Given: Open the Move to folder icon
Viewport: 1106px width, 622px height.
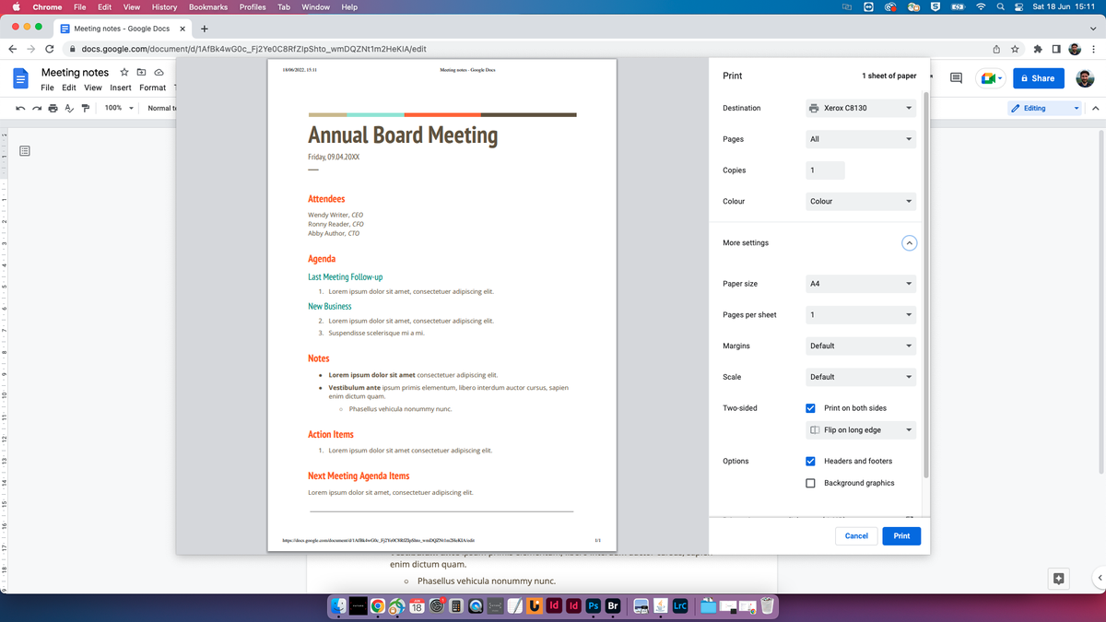Looking at the screenshot, I should (141, 73).
